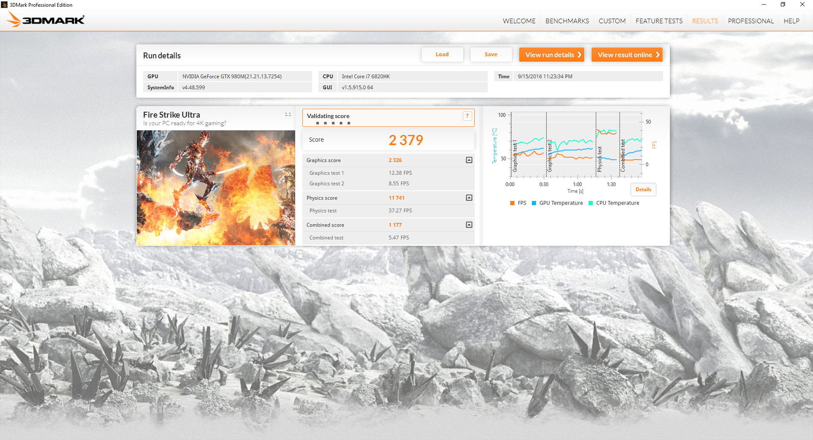Image resolution: width=813 pixels, height=440 pixels.
Task: Click the 3DMark app icon in title bar
Action: pyautogui.click(x=4, y=5)
